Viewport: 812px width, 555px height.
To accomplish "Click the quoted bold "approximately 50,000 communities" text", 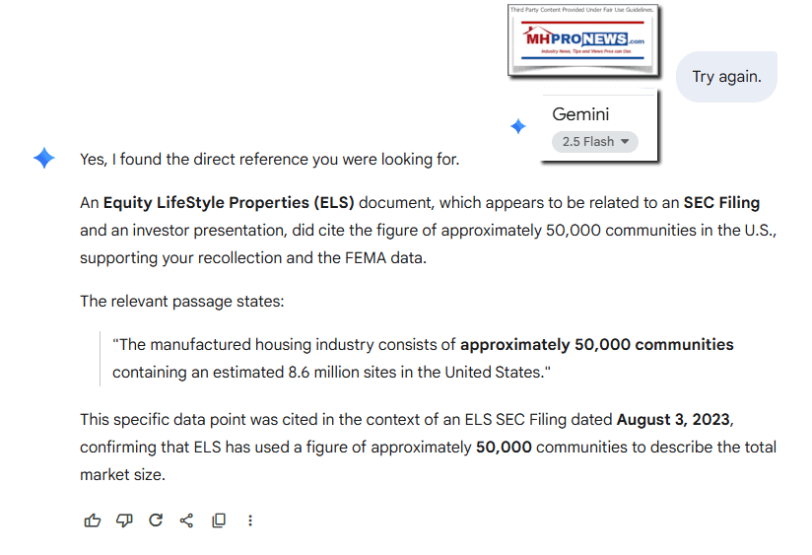I will pos(596,345).
